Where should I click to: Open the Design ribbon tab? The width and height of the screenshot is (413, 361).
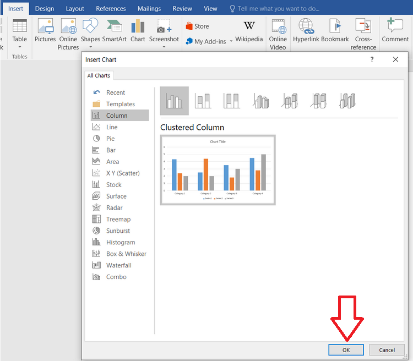[45, 8]
